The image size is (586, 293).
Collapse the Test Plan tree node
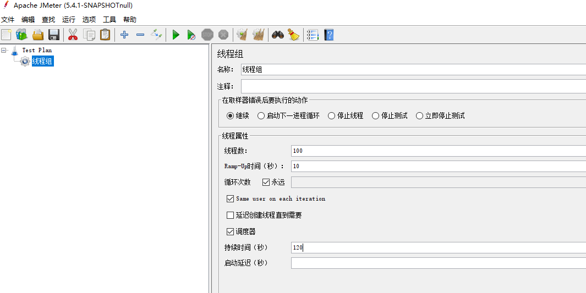[x=4, y=50]
